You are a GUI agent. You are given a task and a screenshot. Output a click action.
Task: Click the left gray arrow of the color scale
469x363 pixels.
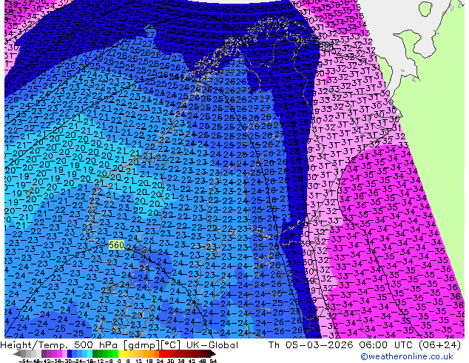coord(17,354)
